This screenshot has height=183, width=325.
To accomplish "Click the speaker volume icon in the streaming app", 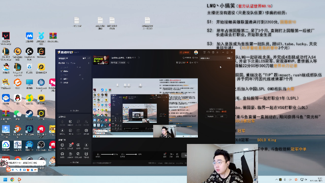I will pos(123,154).
